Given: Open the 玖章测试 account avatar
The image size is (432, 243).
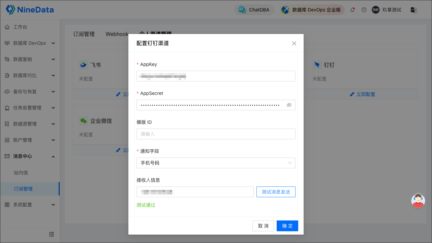Looking at the screenshot, I should click(x=376, y=10).
